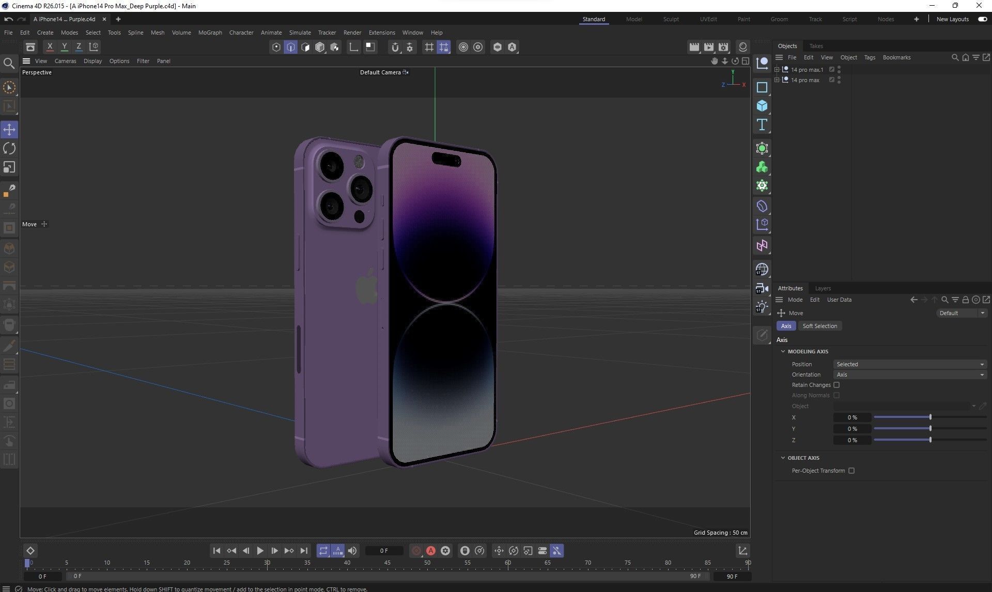Adjust the Z axis percentage slider
Image resolution: width=992 pixels, height=592 pixels.
(930, 440)
